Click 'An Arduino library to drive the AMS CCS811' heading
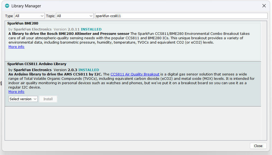The height and width of the screenshot is (155, 272). coord(55,74)
